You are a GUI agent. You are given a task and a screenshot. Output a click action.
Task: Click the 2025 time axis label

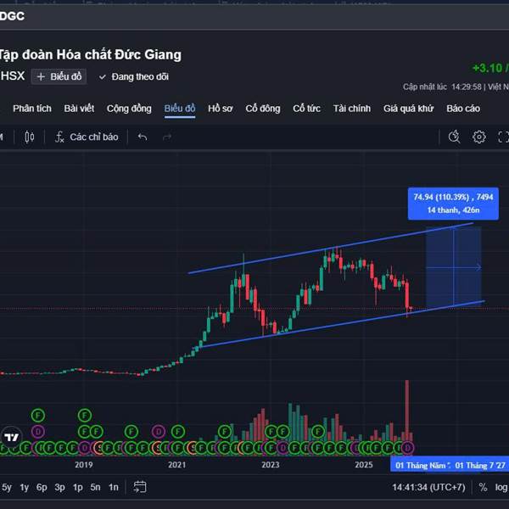[364, 465]
